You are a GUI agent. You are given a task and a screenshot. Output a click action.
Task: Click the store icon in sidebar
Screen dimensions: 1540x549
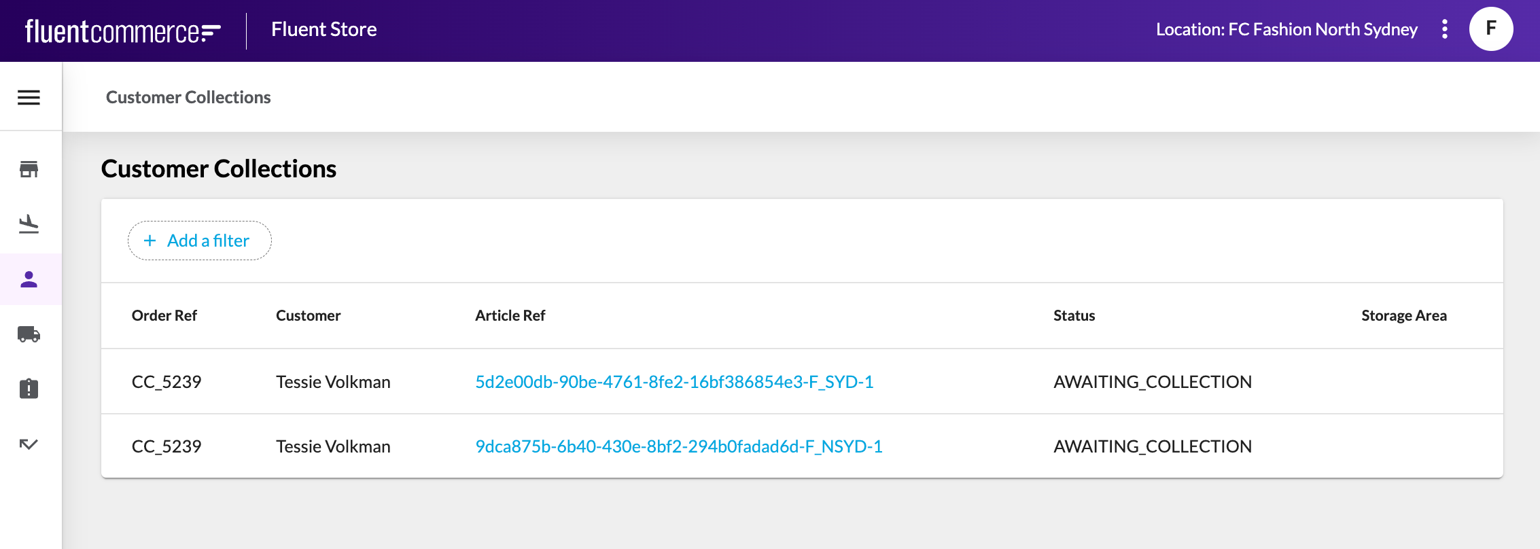[29, 169]
